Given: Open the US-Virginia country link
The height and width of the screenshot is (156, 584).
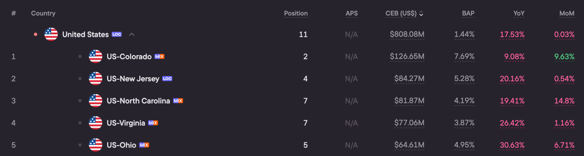Looking at the screenshot, I should 126,123.
